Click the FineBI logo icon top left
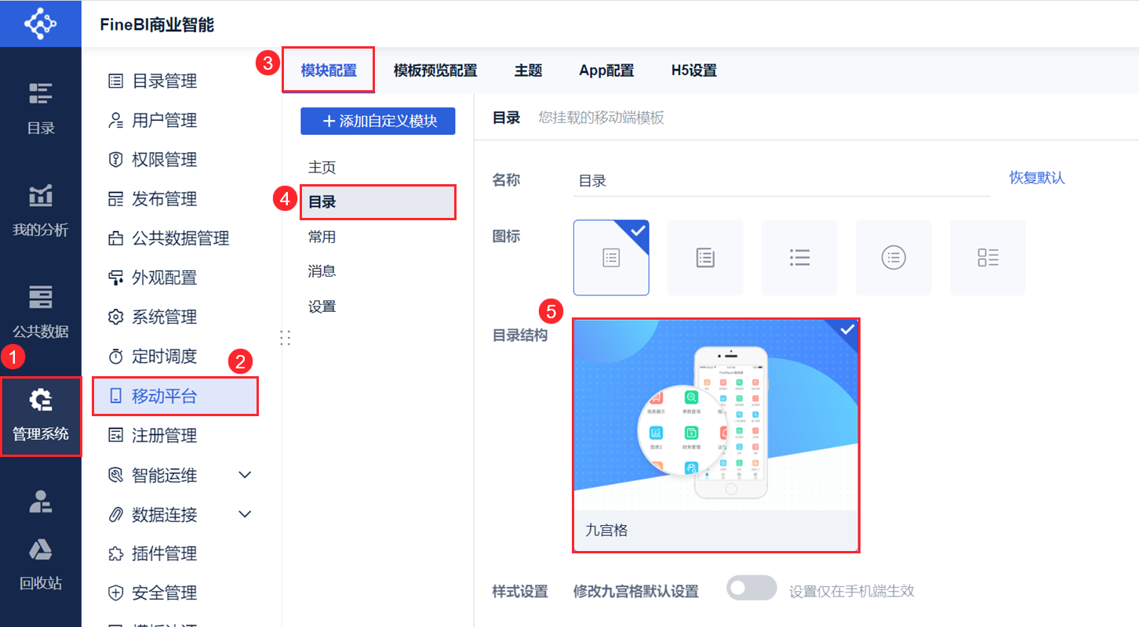Viewport: 1139px width, 627px height. [40, 23]
